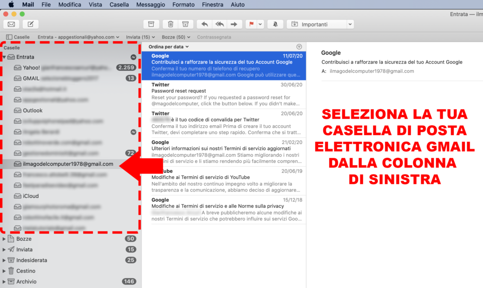Open Google Termini di servizio aggiornati email

[x=224, y=152]
